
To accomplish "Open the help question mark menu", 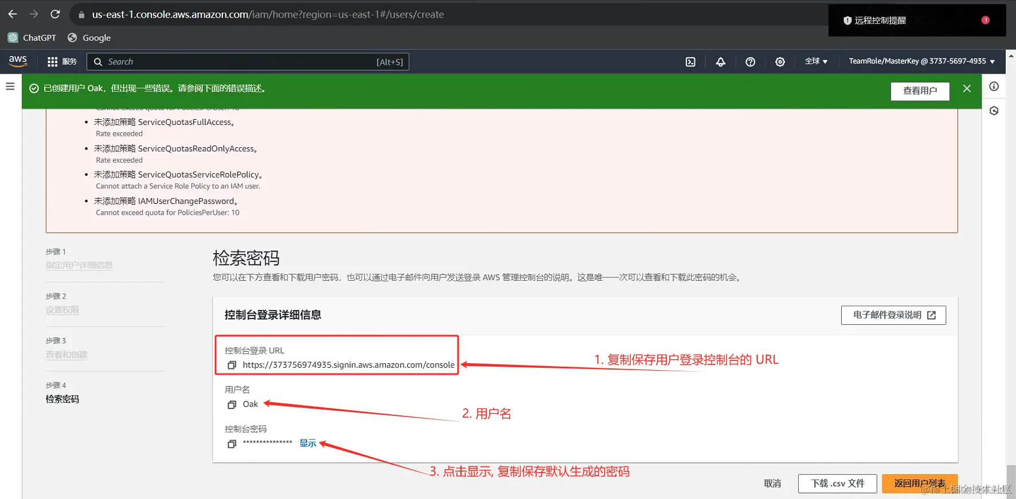I will (x=750, y=62).
